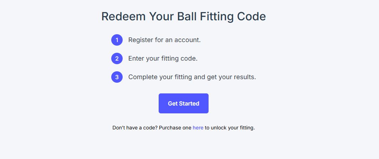
Task: Click the 'to unlock your fitting.' text
Action: pos(230,128)
